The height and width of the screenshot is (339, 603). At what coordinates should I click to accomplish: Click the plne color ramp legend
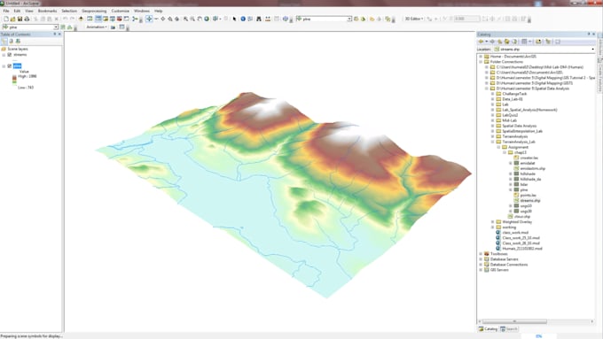14,79
